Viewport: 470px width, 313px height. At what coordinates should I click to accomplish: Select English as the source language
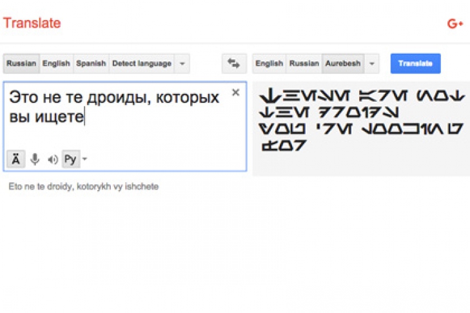pos(56,63)
